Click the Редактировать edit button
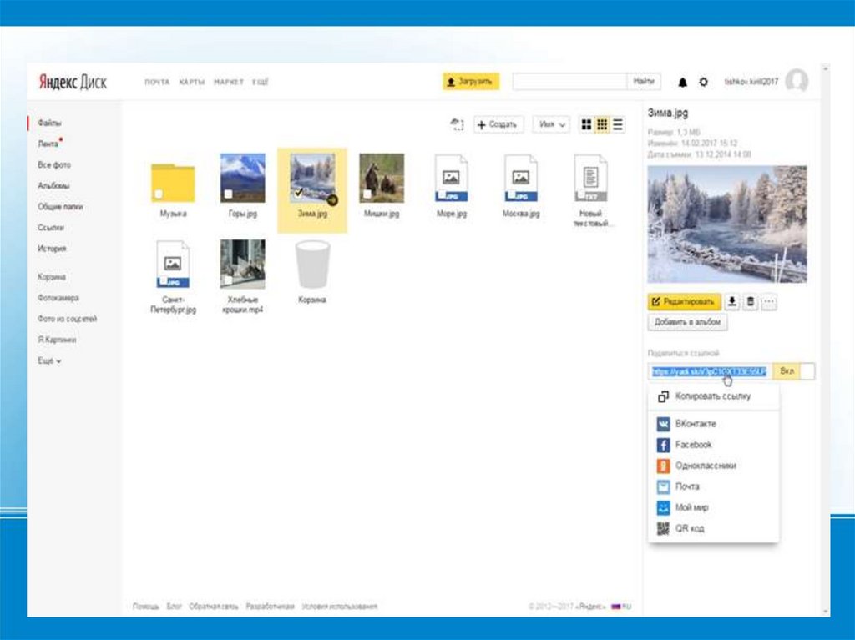Viewport: 855px width, 640px height. point(685,301)
